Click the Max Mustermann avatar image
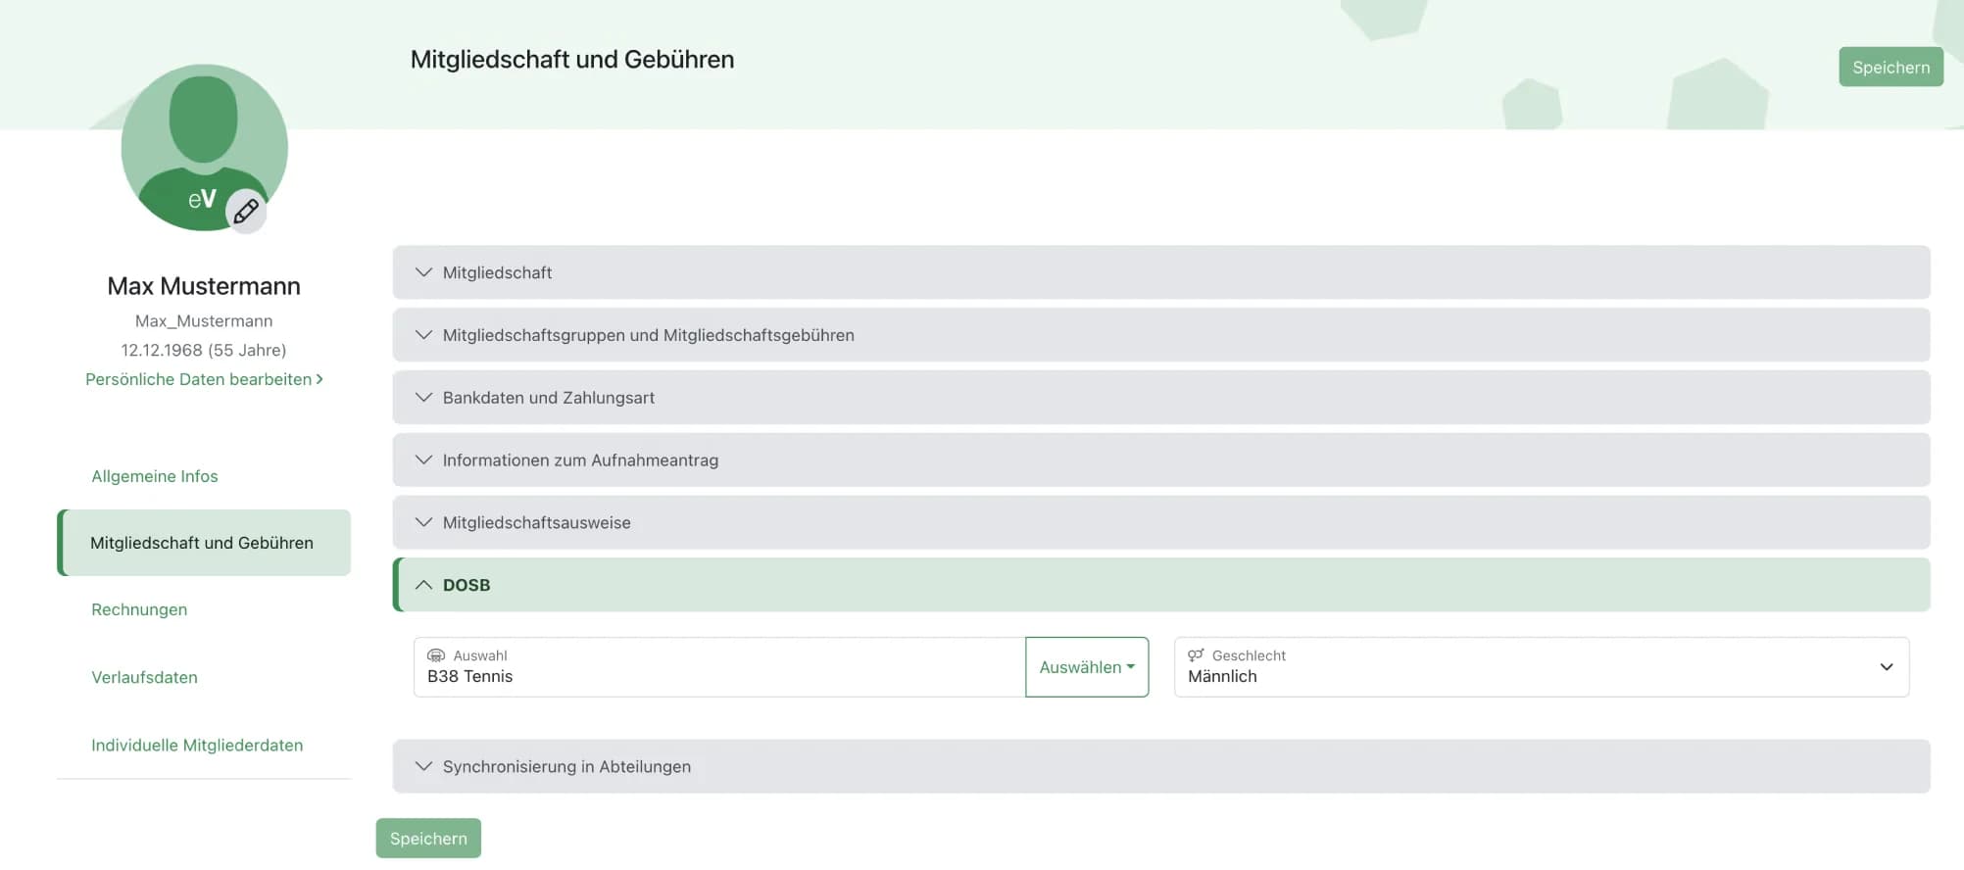Viewport: 1964px width, 870px height. [x=204, y=148]
